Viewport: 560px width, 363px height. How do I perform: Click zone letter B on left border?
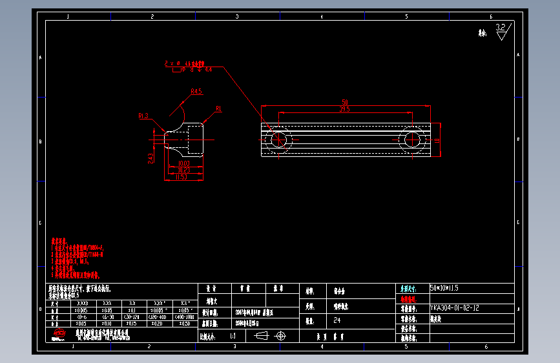tap(40, 141)
